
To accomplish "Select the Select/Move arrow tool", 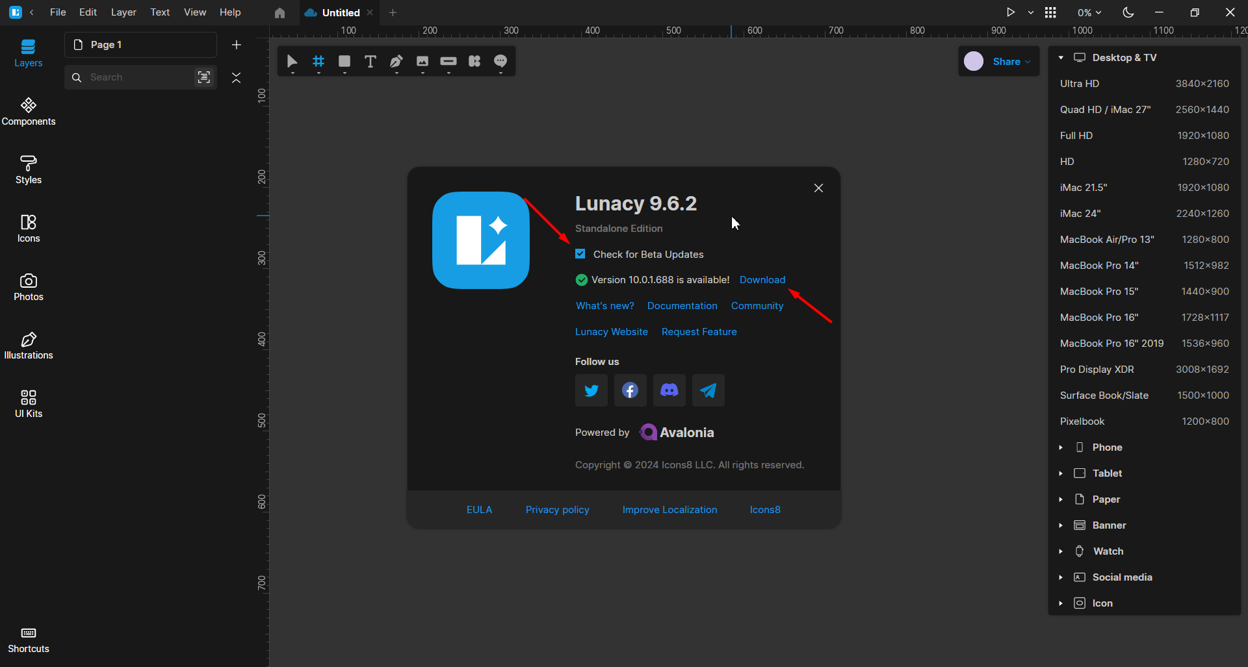I will [292, 61].
